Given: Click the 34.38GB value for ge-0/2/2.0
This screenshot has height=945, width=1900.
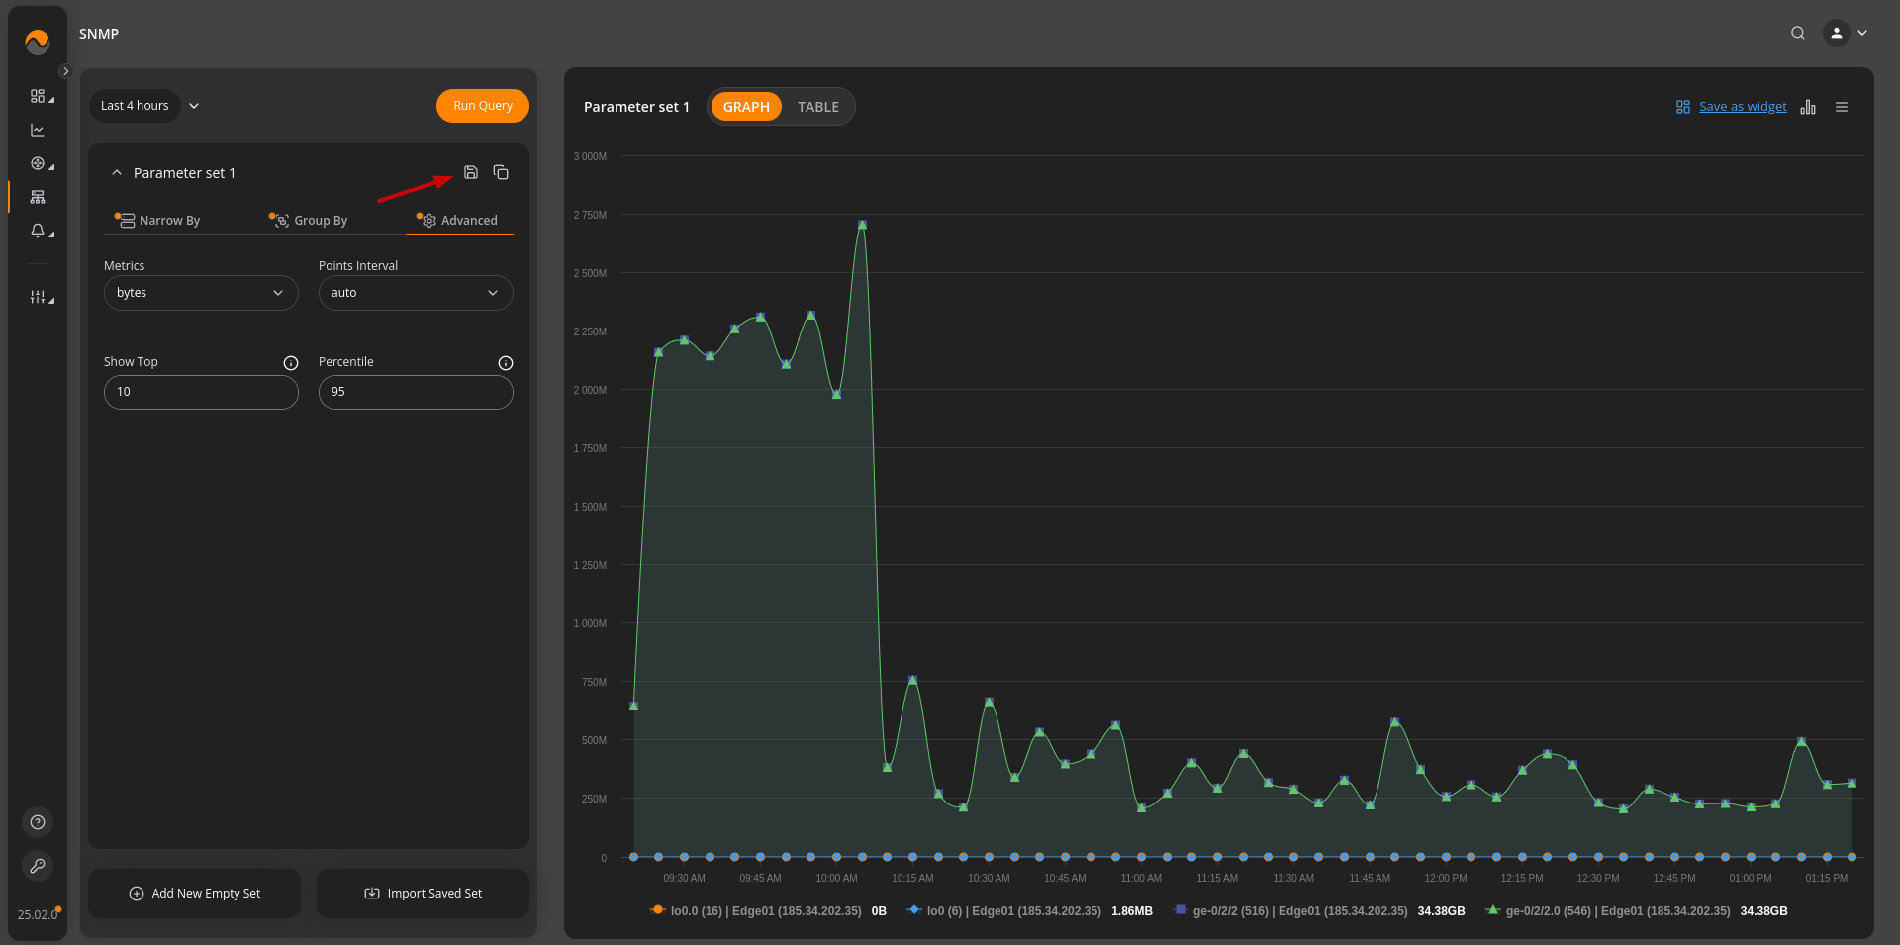Looking at the screenshot, I should tap(1763, 911).
